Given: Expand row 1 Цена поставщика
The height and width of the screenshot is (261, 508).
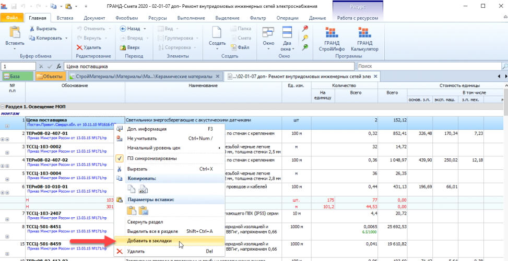Looking at the screenshot, I should (6, 126).
